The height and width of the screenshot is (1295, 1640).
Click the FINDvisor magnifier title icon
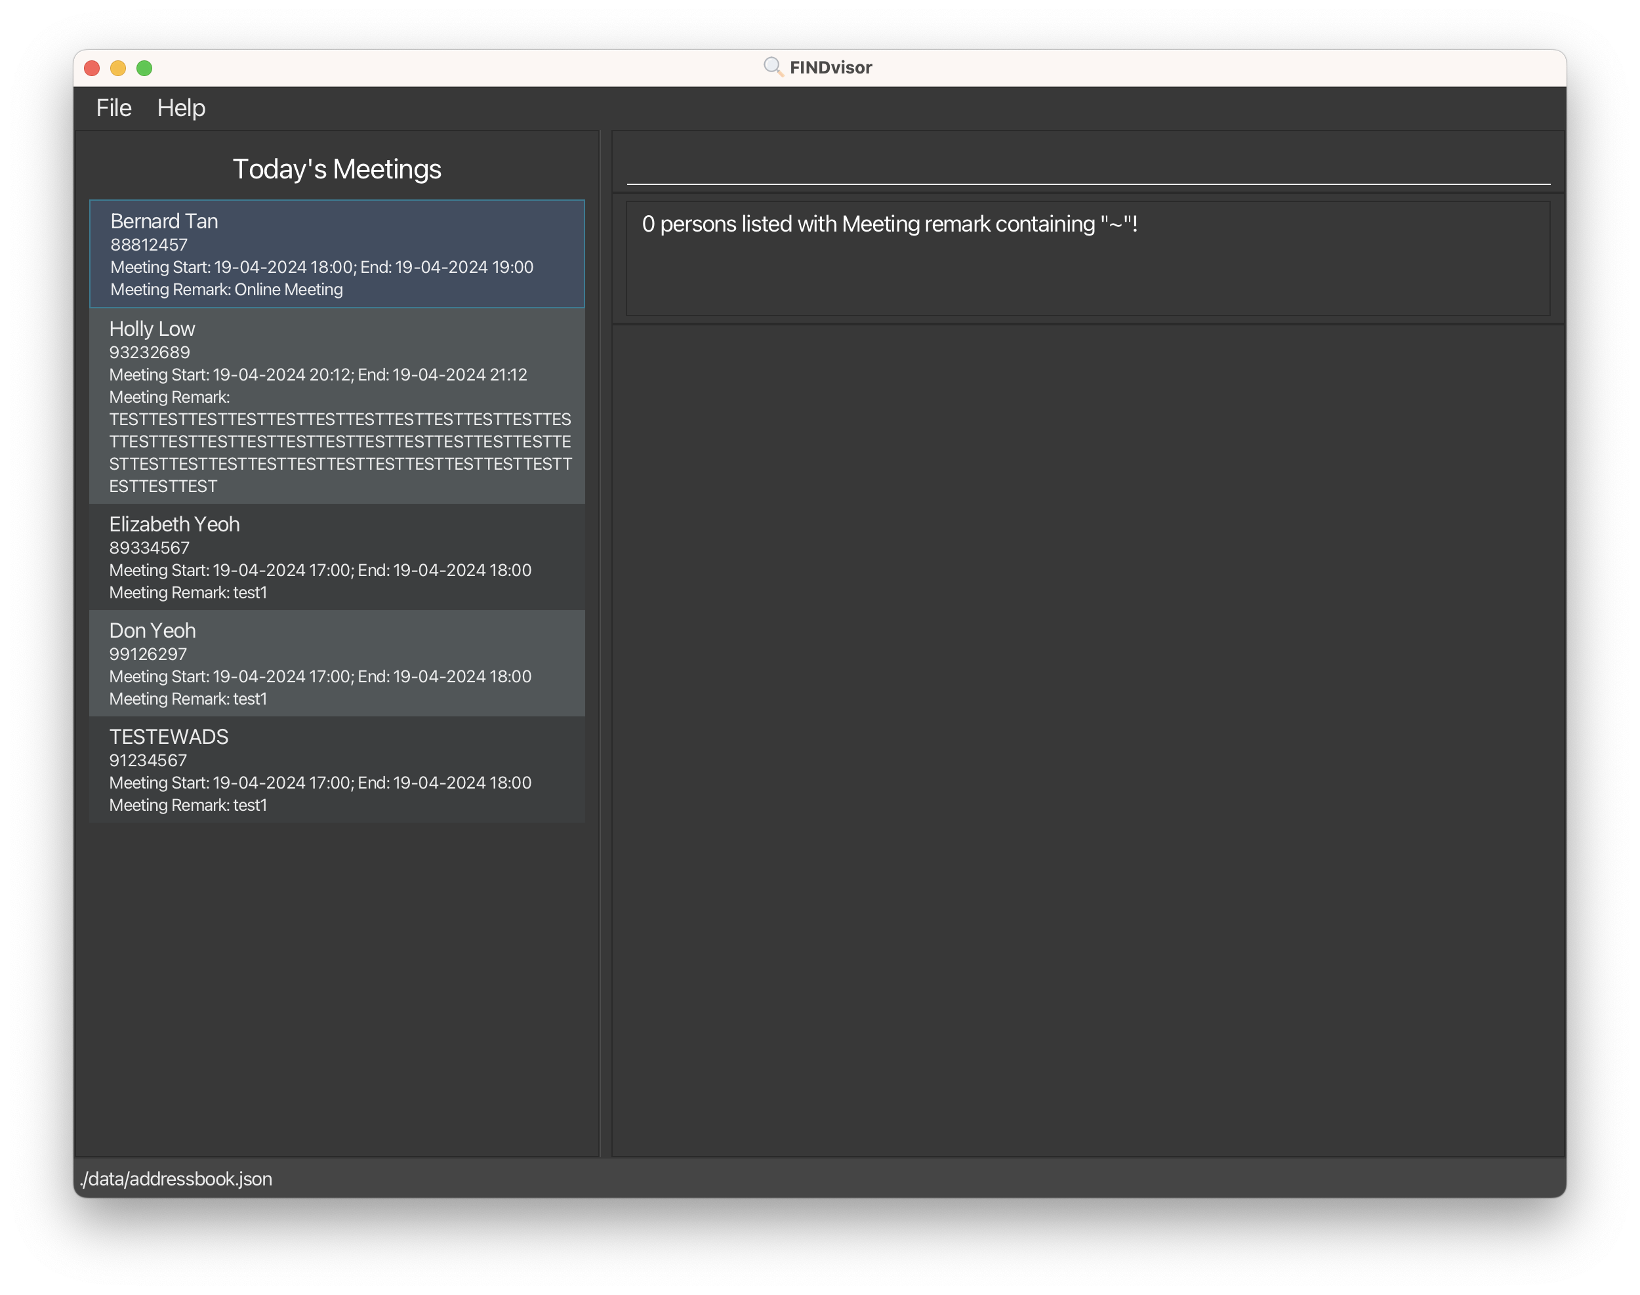point(772,67)
